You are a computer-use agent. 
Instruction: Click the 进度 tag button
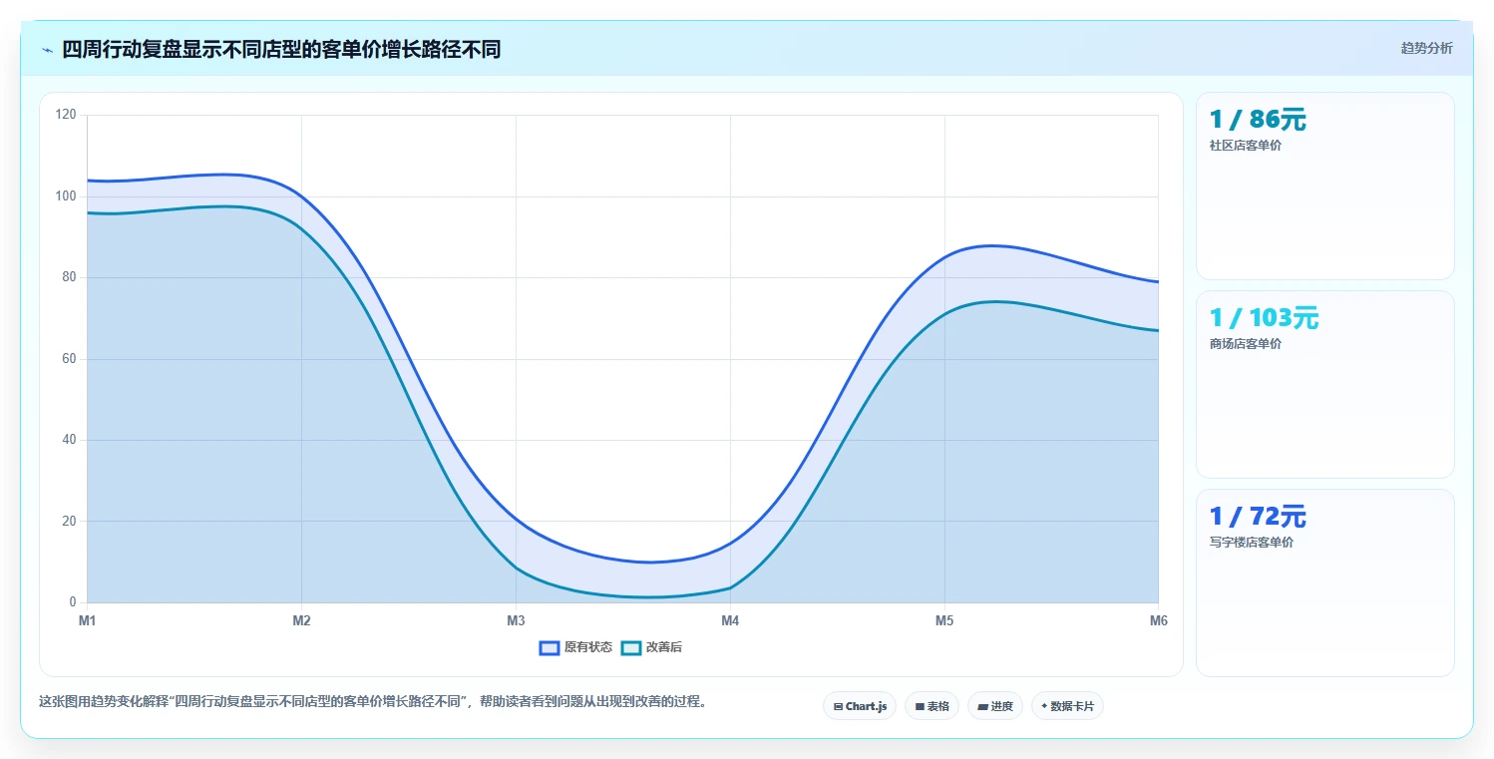[995, 706]
